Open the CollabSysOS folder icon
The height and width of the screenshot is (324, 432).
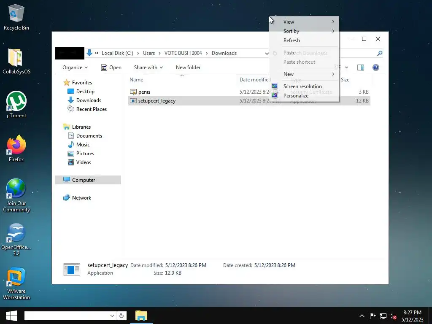[16, 61]
